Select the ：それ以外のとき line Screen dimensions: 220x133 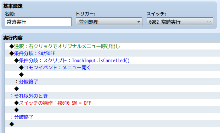tap(113, 96)
